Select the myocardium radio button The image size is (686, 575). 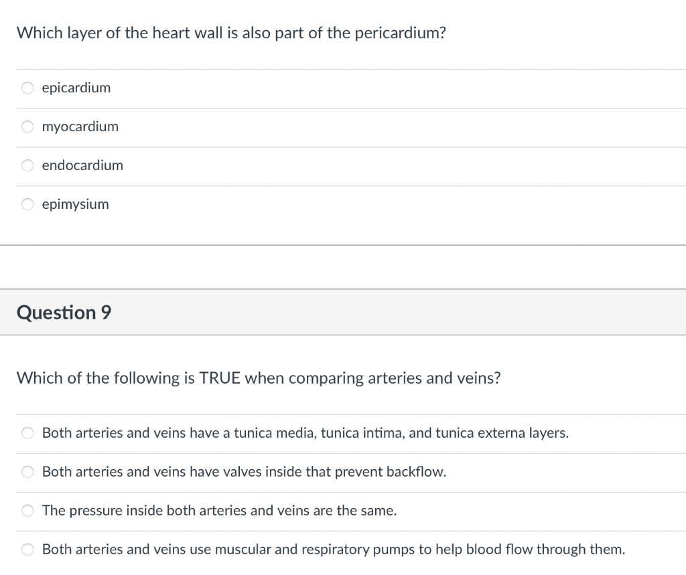pyautogui.click(x=27, y=127)
